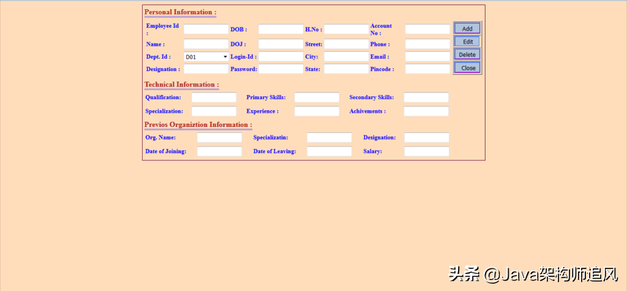Screen dimensions: 627x291
Task: Focus the Experience input field
Action: [x=317, y=111]
